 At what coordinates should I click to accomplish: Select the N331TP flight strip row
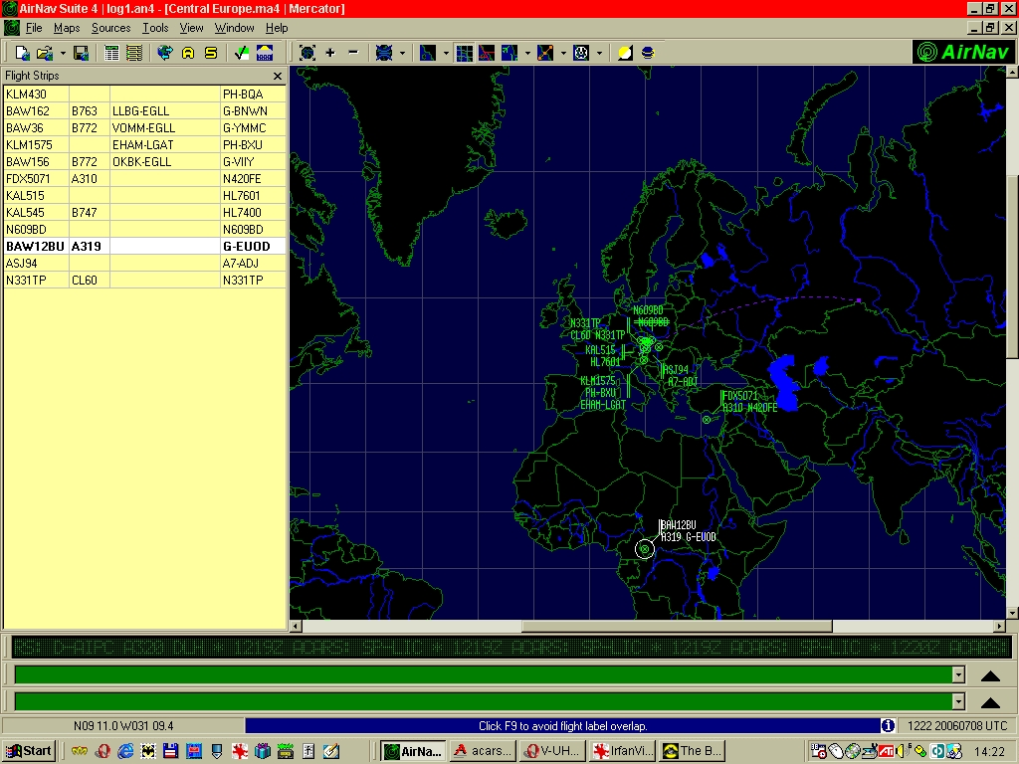coord(145,280)
